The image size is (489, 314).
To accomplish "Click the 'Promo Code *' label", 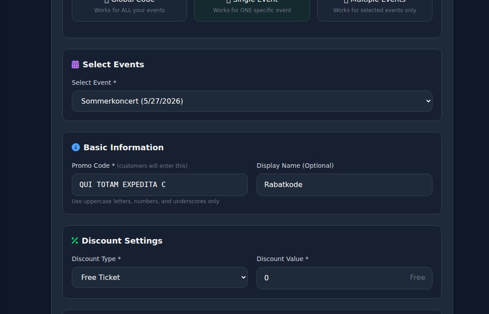I will [93, 166].
